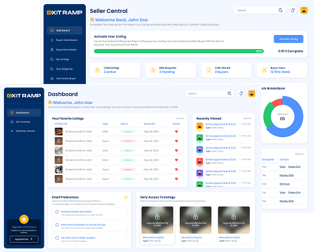This screenshot has height=252, width=314.
Task: Click the gold star Upgrade To Premium badge
Action: (24, 219)
